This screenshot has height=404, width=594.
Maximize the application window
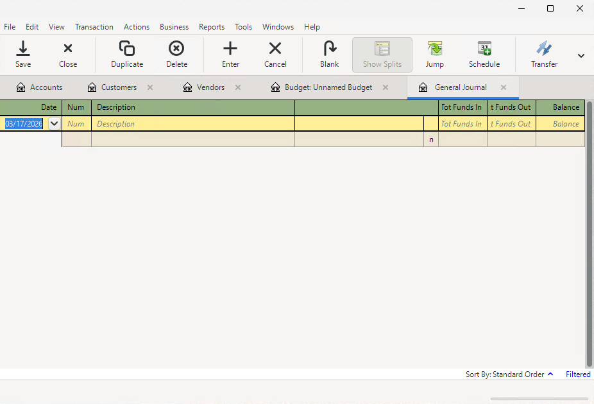pos(550,8)
